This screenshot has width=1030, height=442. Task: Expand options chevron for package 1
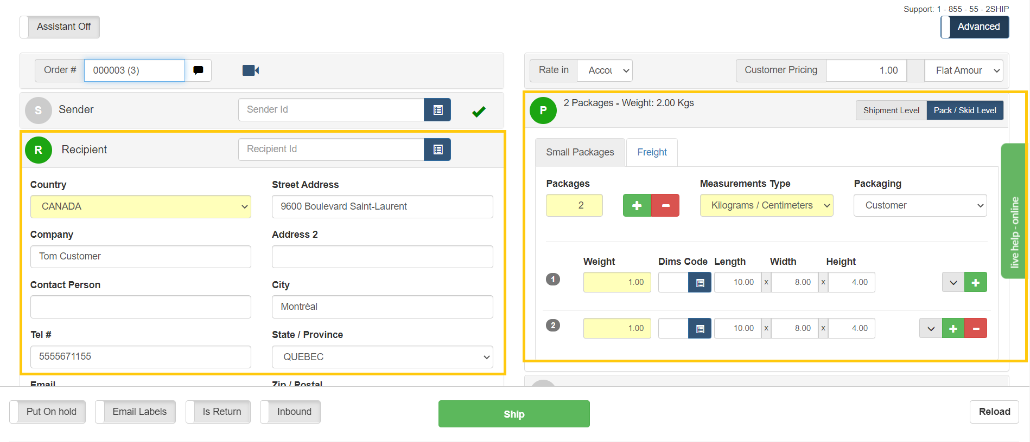tap(953, 282)
